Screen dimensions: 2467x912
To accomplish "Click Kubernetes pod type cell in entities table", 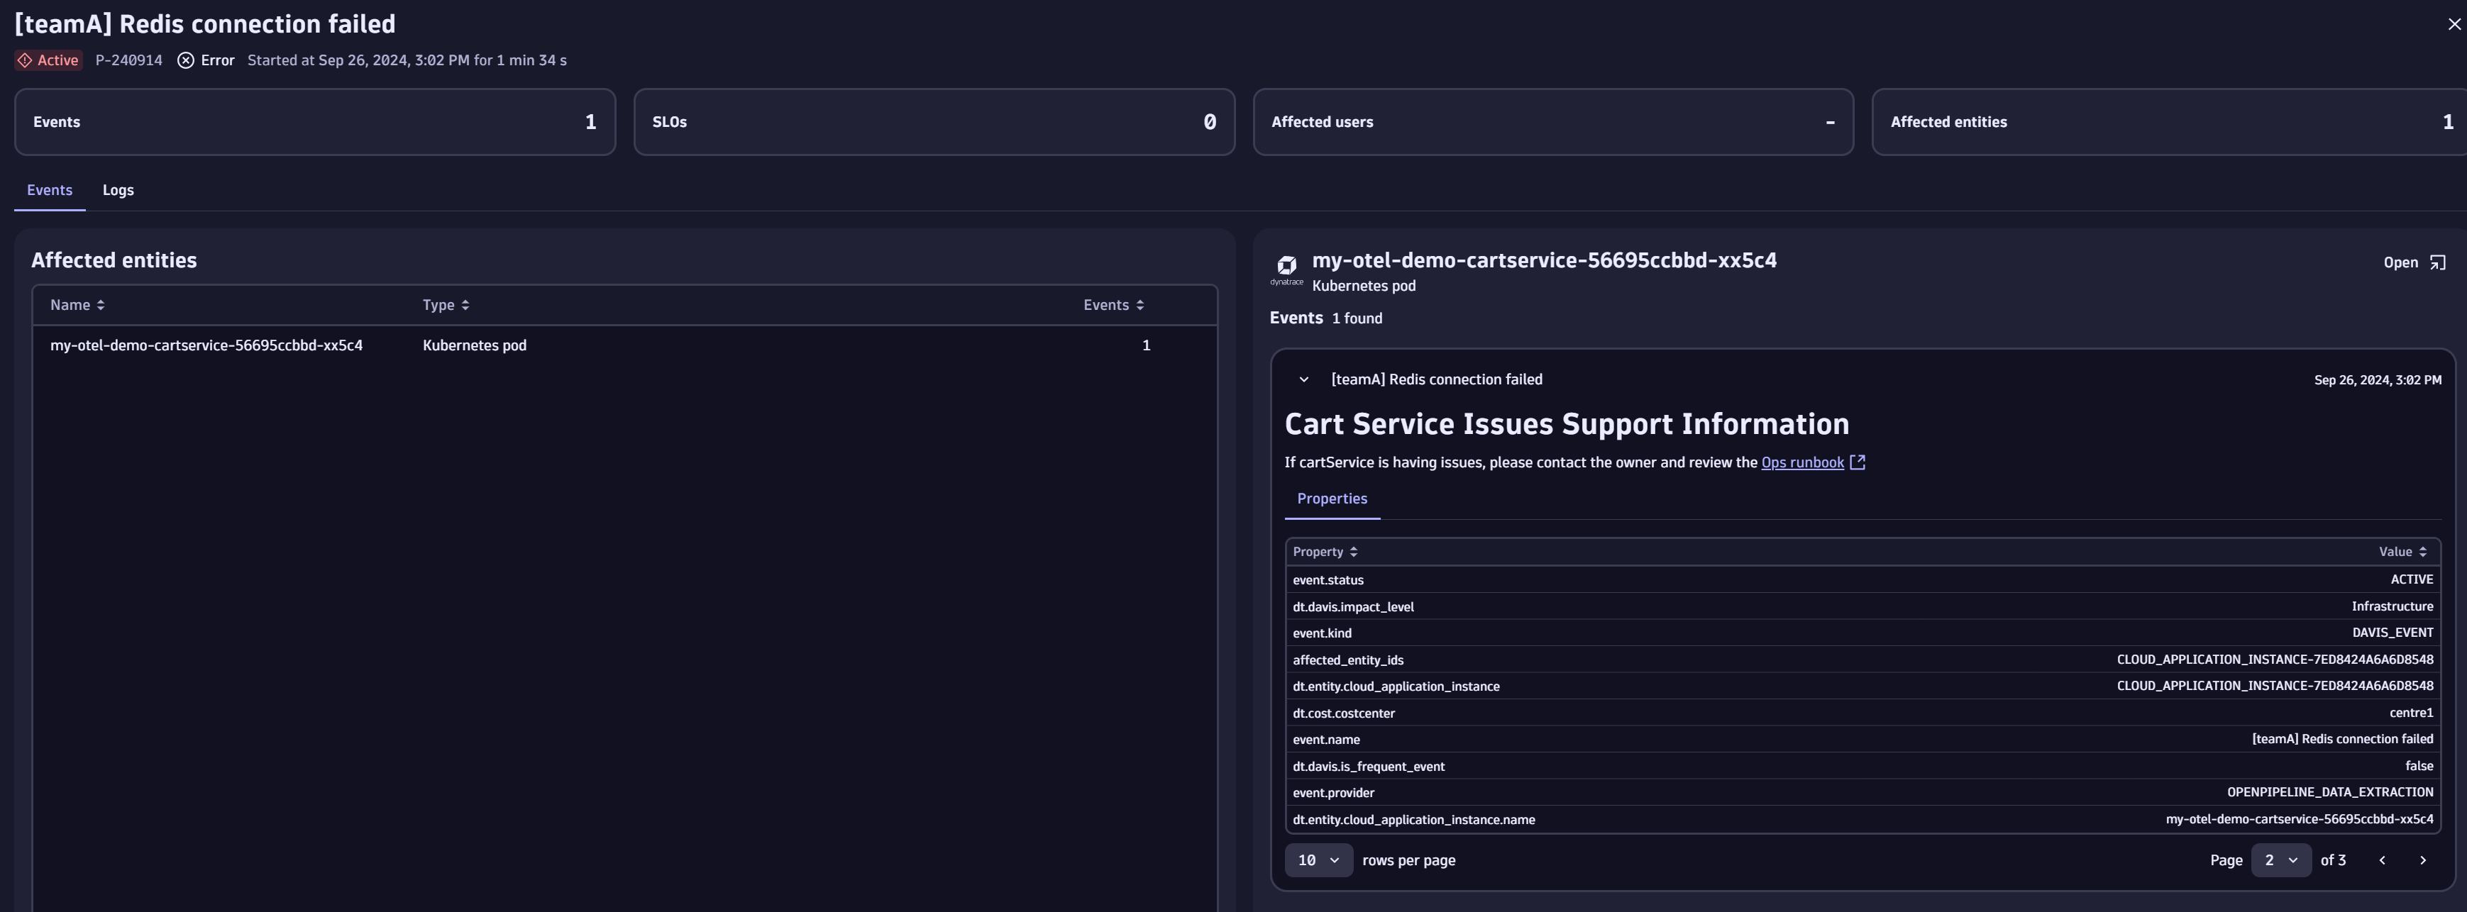I will click(474, 345).
